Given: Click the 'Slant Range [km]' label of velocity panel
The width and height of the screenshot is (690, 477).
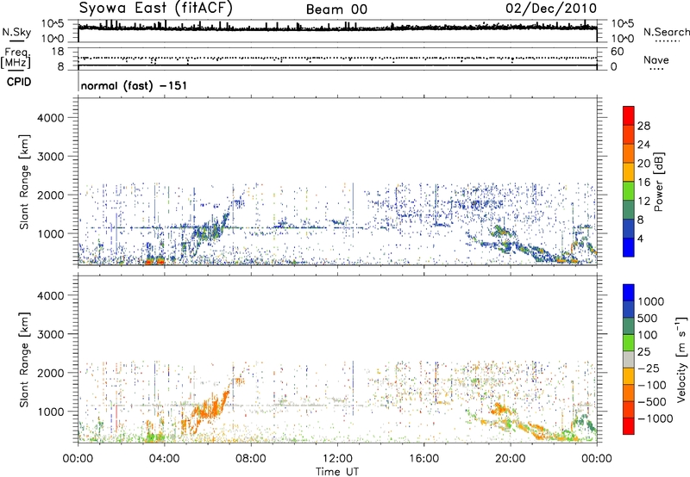Looking at the screenshot, I should 24,360.
